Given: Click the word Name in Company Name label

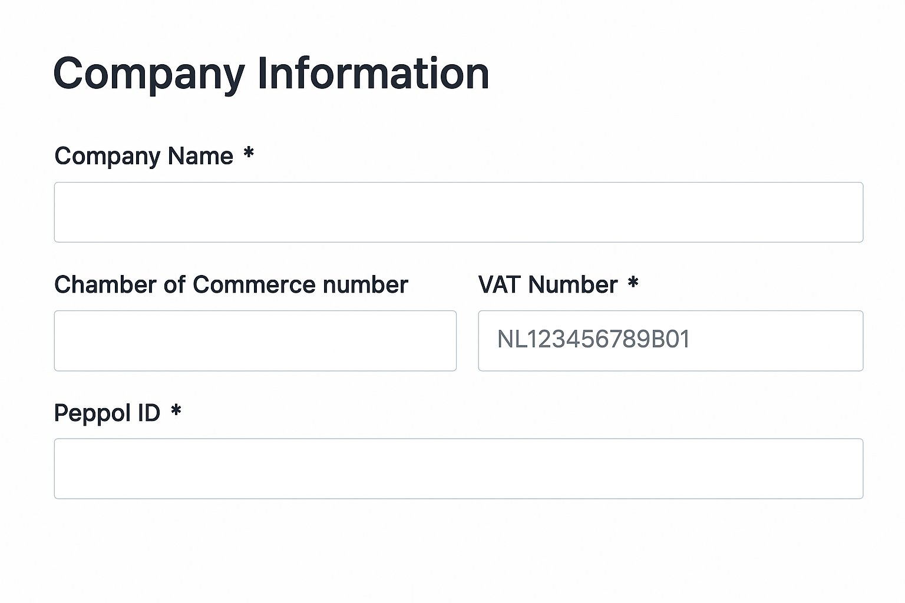Looking at the screenshot, I should (x=200, y=156).
